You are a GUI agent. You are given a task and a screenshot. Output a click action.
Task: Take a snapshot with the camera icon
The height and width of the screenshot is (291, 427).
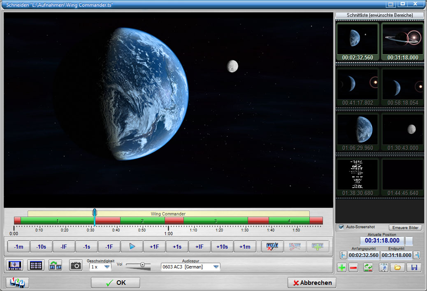point(76,265)
